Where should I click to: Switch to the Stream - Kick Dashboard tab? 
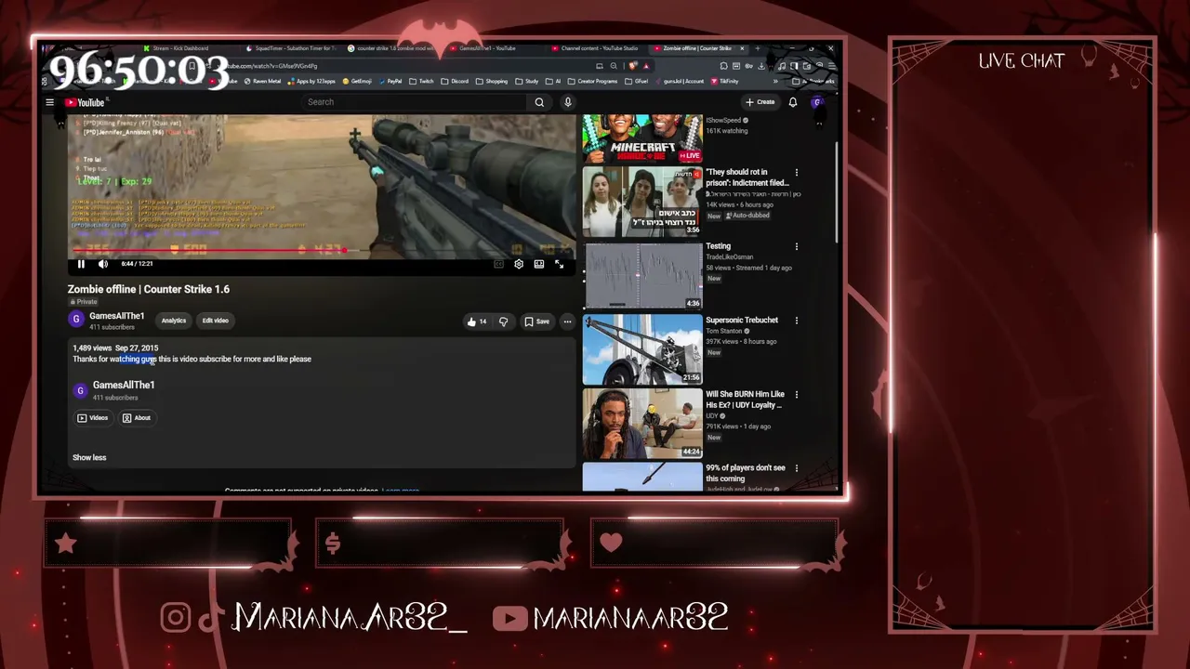179,48
